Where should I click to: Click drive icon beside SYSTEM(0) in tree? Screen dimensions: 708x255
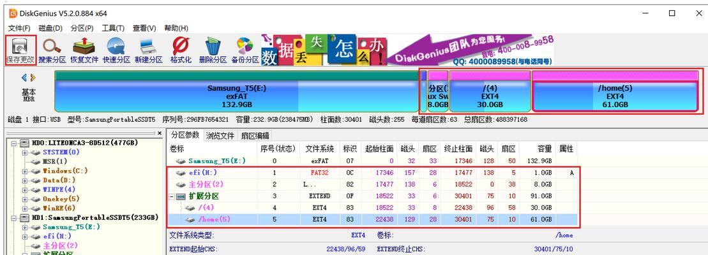36,152
